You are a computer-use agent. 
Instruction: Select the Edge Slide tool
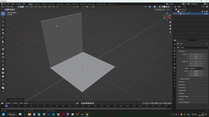point(3,80)
